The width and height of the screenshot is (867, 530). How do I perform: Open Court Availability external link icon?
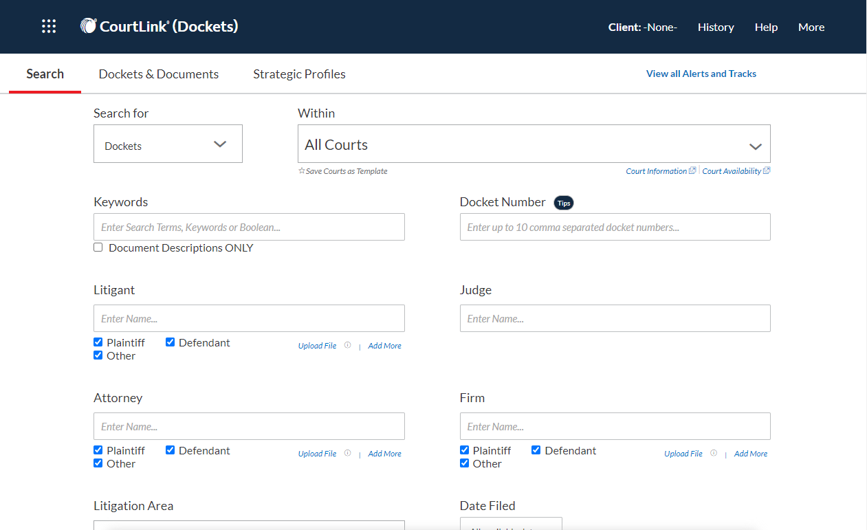click(x=766, y=170)
